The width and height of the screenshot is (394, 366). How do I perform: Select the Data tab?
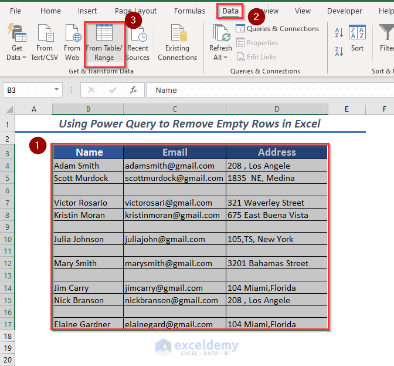[x=230, y=11]
